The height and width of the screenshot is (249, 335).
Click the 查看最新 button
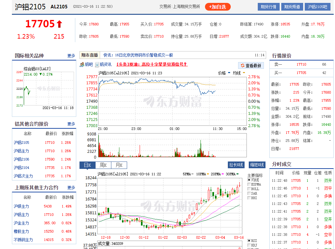tap(251, 66)
